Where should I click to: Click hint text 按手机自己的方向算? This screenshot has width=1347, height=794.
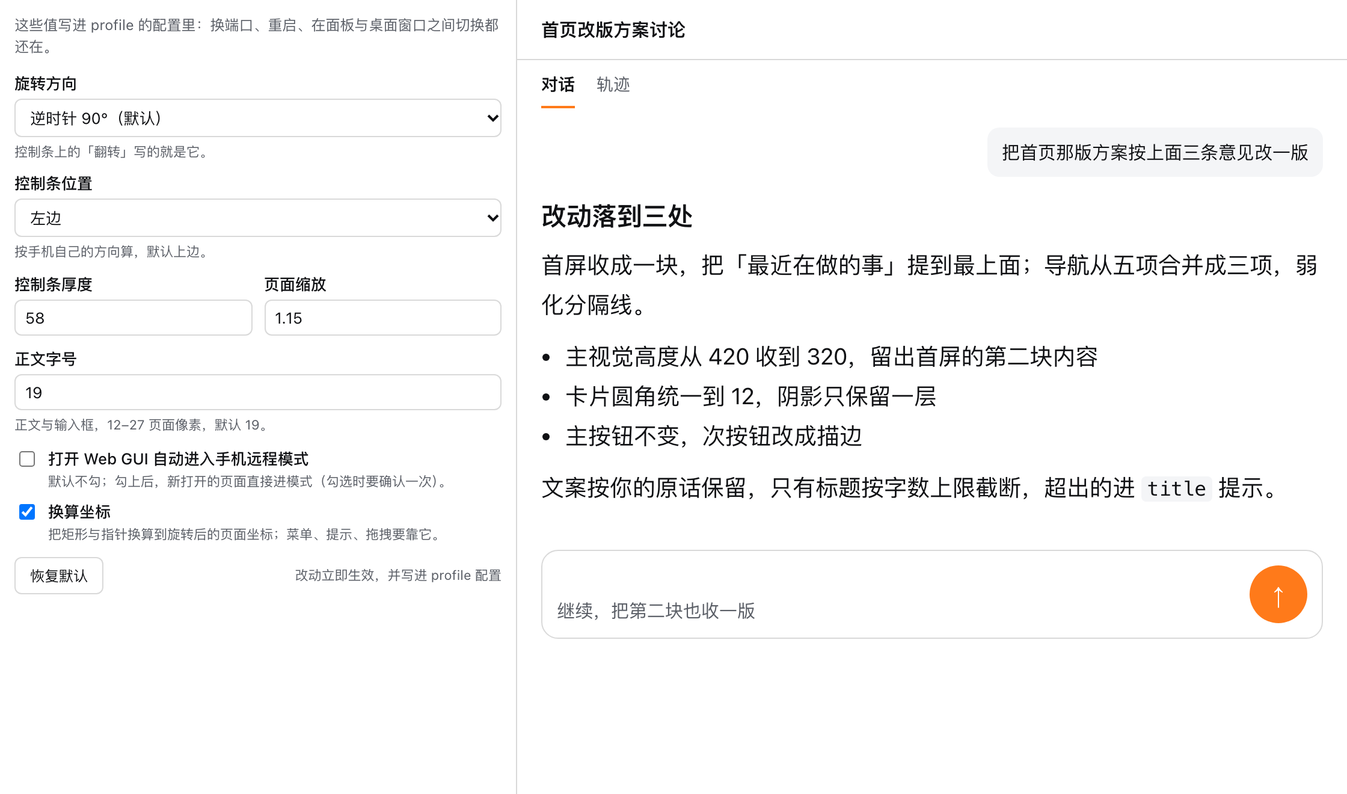112,251
